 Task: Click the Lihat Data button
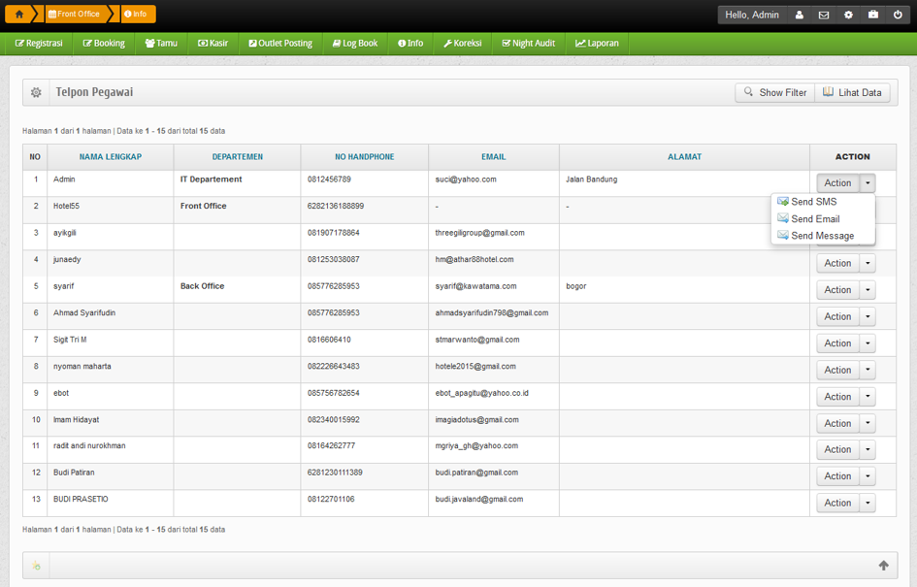pos(852,93)
